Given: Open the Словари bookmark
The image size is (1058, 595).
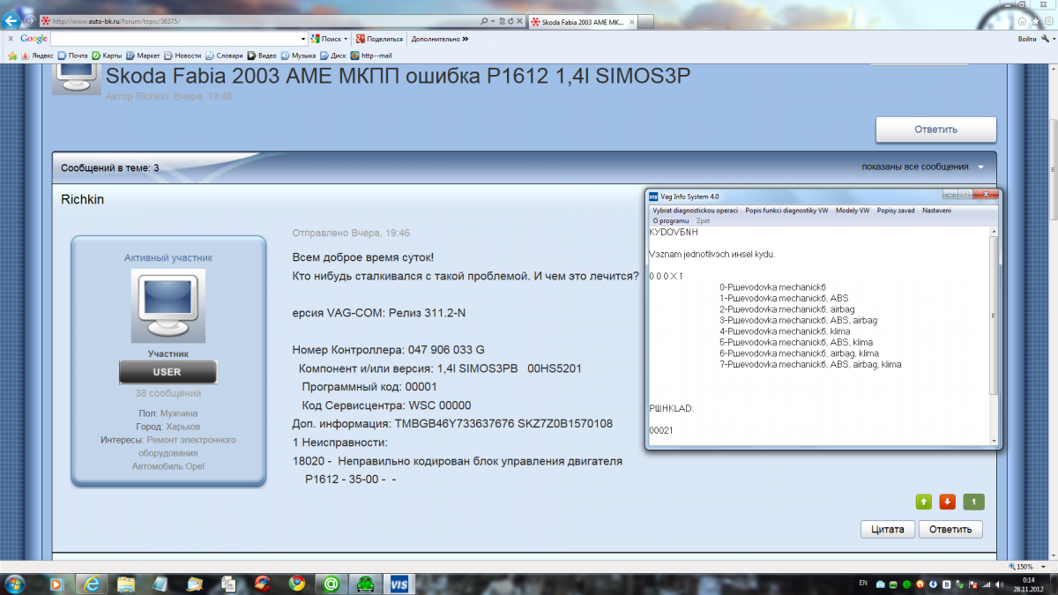Looking at the screenshot, I should point(224,56).
